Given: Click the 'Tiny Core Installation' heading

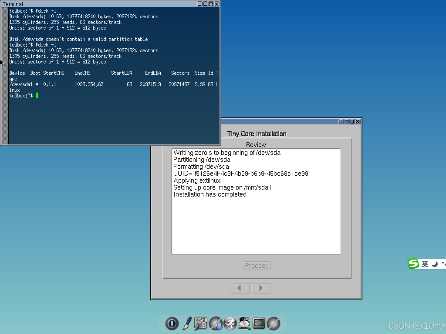Looking at the screenshot, I should point(257,134).
